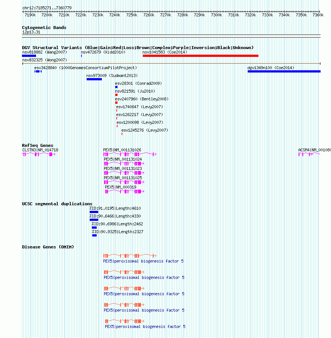The width and height of the screenshot is (331, 338).
Task: Select the esv28301 (Conrad2009) label
Action: pyautogui.click(x=138, y=83)
